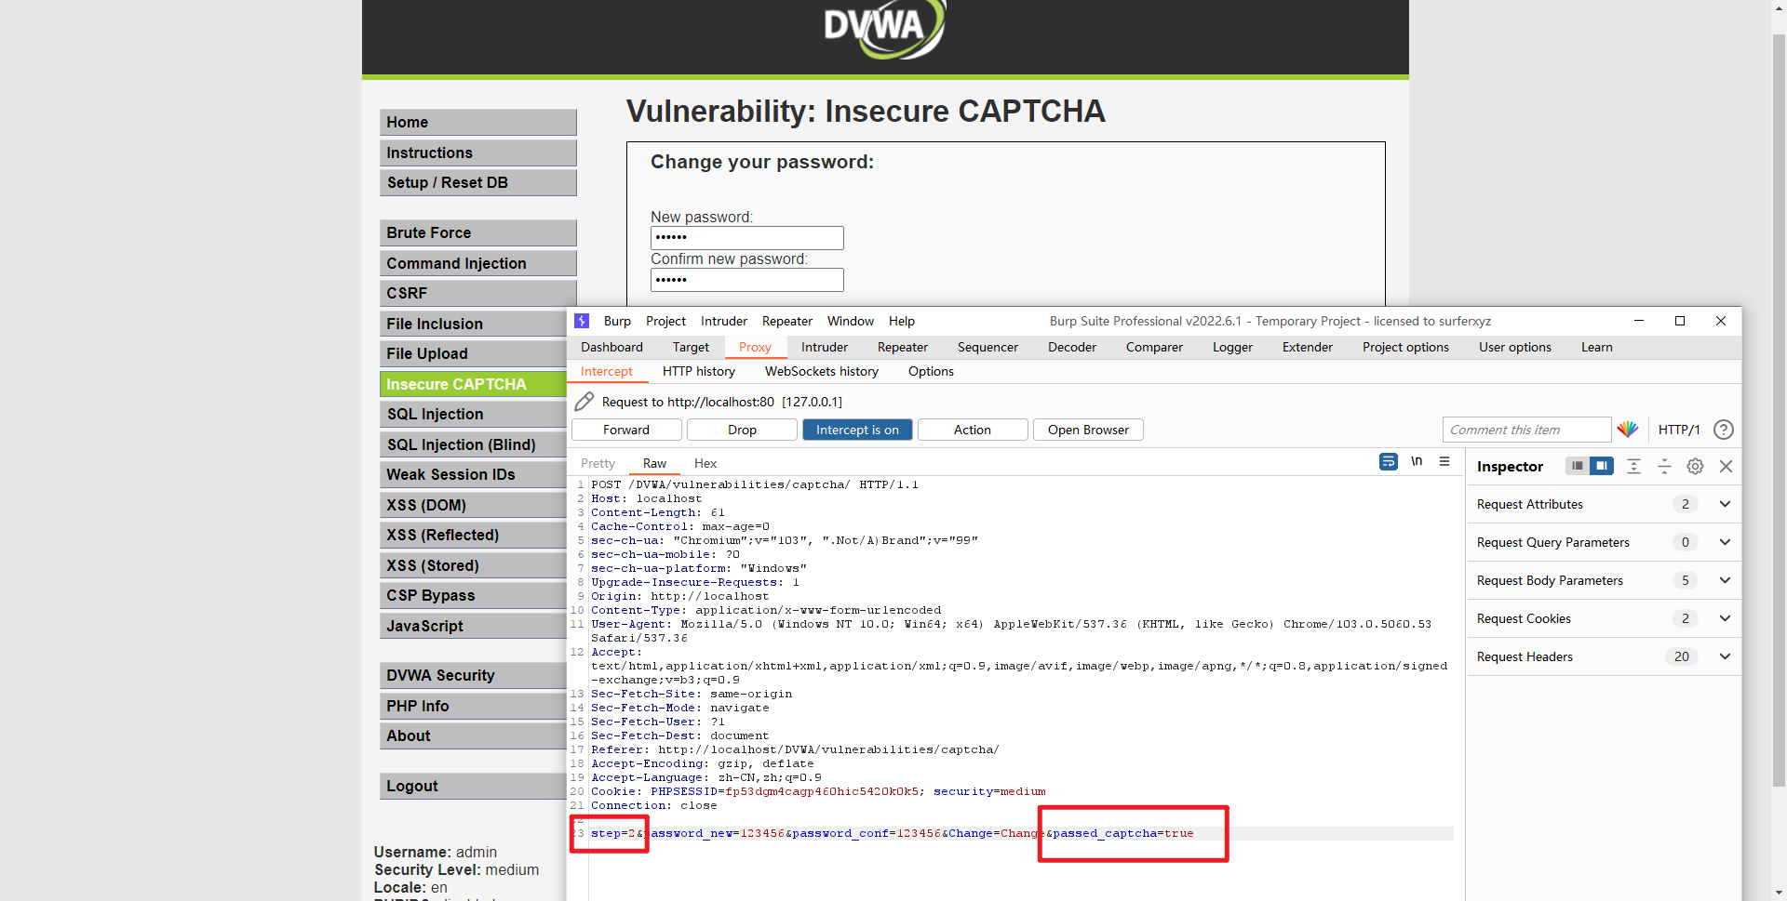Open DVWA Home page link
This screenshot has height=901, width=1787.
(x=477, y=122)
